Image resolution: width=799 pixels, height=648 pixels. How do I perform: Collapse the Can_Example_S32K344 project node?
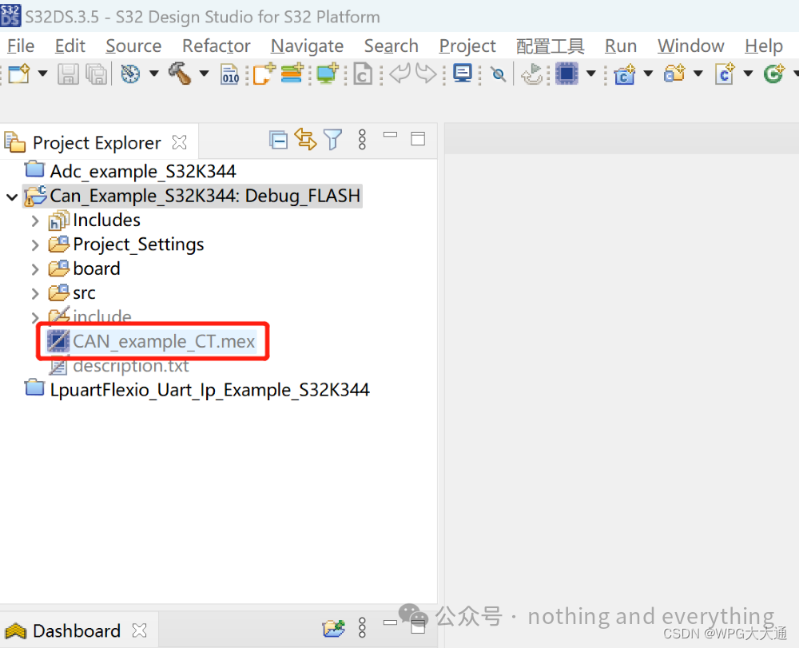(x=12, y=197)
